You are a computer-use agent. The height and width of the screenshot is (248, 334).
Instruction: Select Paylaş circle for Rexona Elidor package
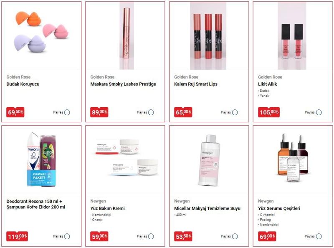pos(67,236)
